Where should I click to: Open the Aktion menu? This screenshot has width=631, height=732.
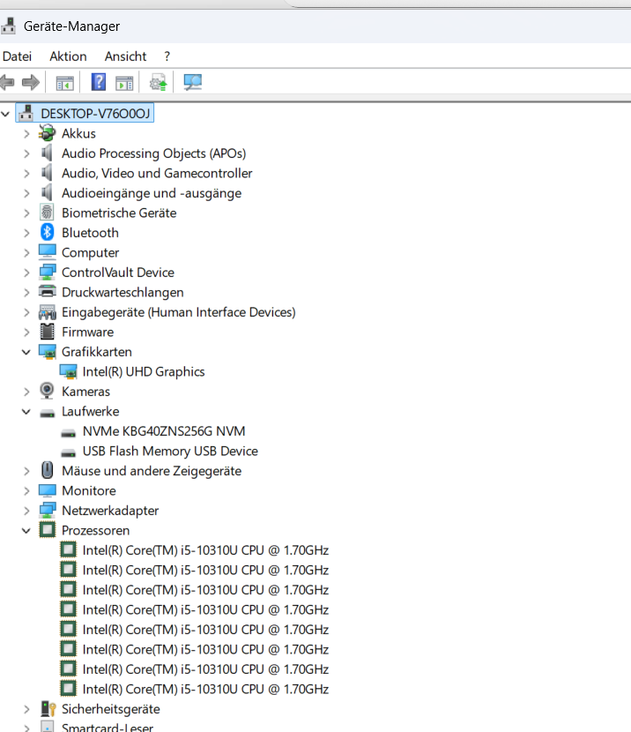click(x=68, y=56)
